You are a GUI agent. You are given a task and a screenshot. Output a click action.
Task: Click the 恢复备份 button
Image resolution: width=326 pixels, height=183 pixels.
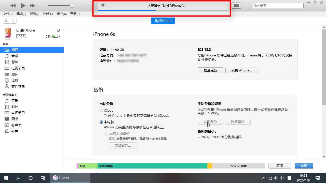point(238,122)
